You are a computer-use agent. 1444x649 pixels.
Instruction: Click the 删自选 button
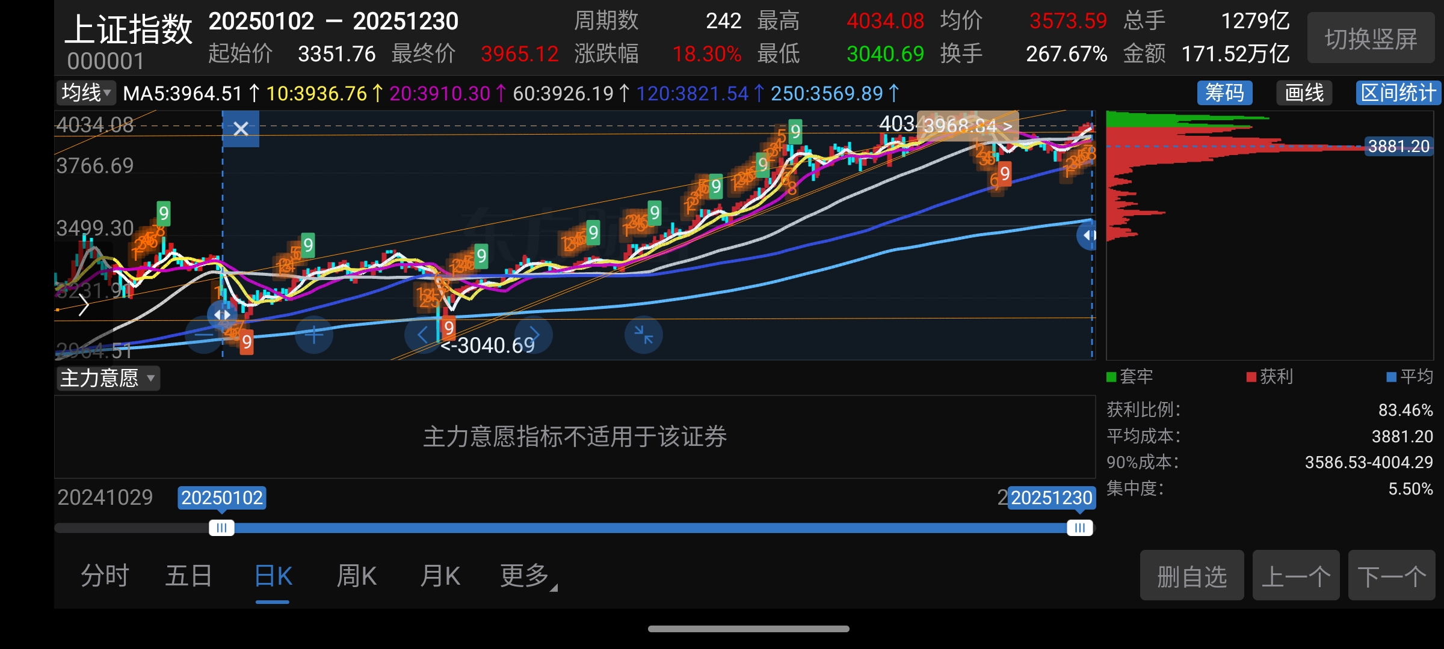1191,576
